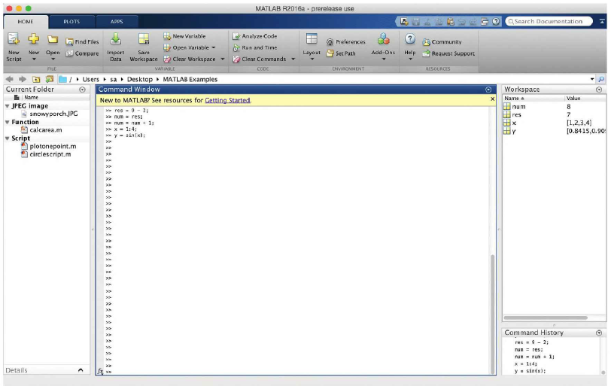Switch to the APPS tab
611x389 pixels.
[x=117, y=22]
